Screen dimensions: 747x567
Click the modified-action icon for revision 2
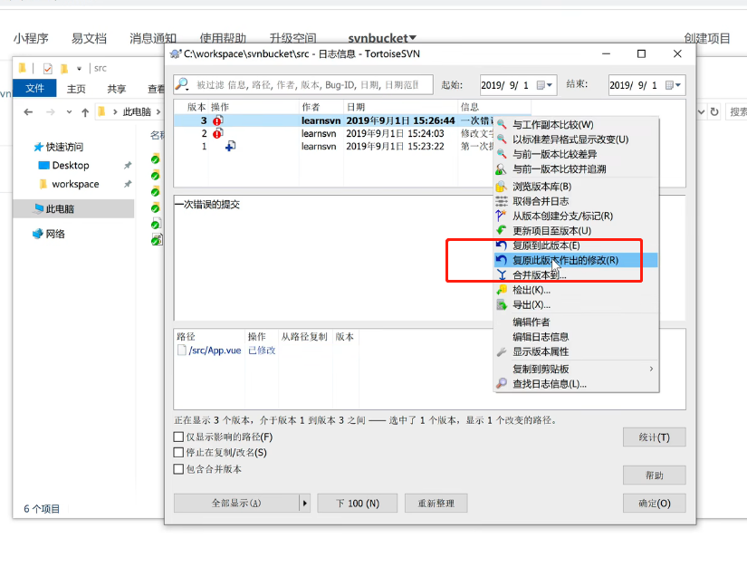[x=217, y=133]
